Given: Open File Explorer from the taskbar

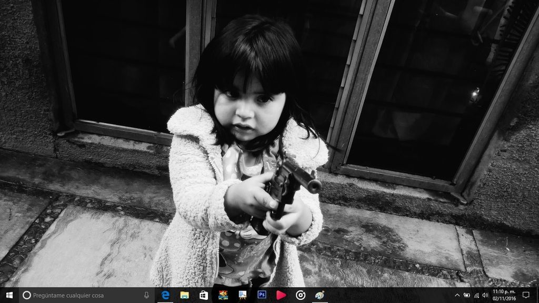Looking at the screenshot, I should pyautogui.click(x=185, y=295).
